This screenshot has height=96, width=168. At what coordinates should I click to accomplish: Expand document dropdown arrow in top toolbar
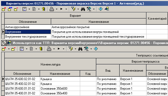39,9
